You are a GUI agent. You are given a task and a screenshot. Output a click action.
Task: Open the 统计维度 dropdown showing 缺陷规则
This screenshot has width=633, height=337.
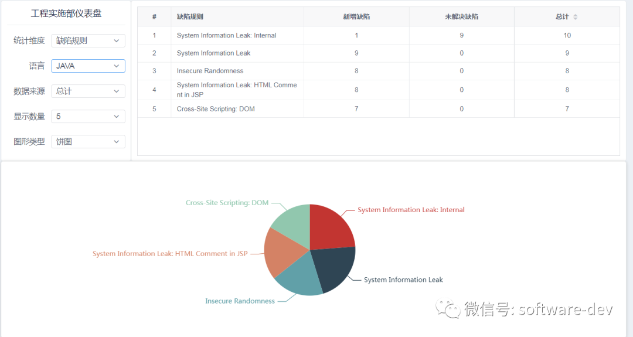(x=88, y=41)
